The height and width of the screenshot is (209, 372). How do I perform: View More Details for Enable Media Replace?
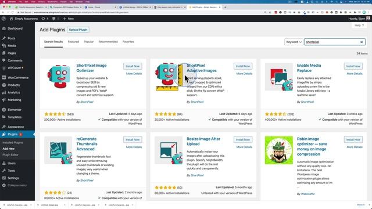pyautogui.click(x=355, y=74)
